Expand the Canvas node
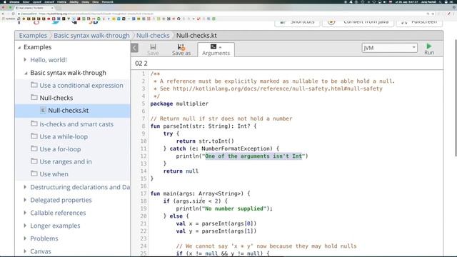Screen dimensions: 457x257 click(25, 251)
